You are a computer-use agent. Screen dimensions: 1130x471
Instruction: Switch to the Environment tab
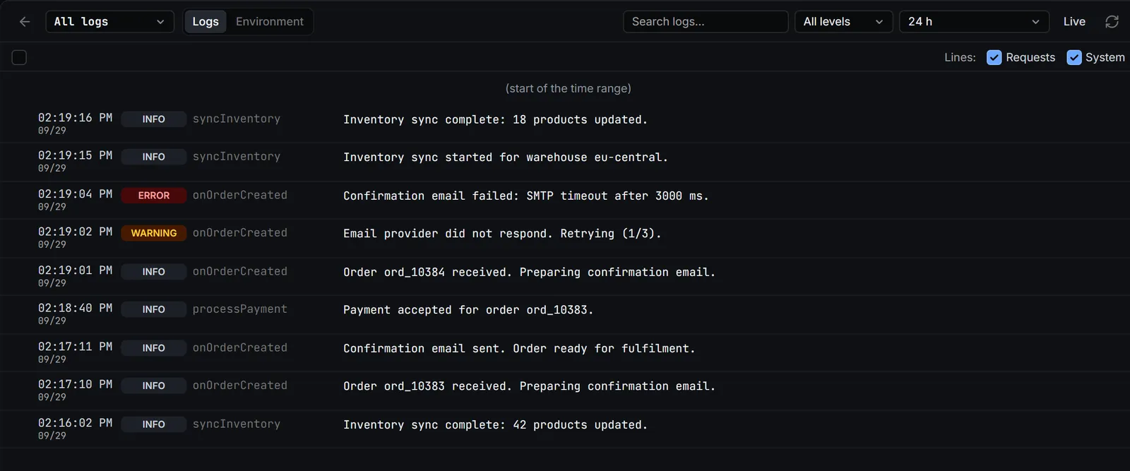(270, 22)
